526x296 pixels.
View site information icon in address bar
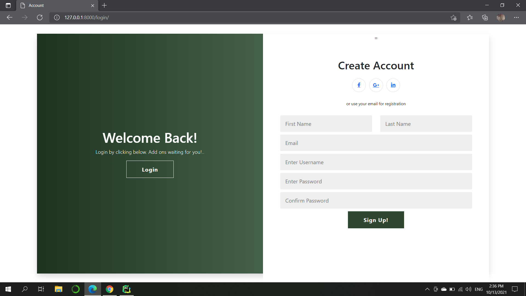pos(57,18)
